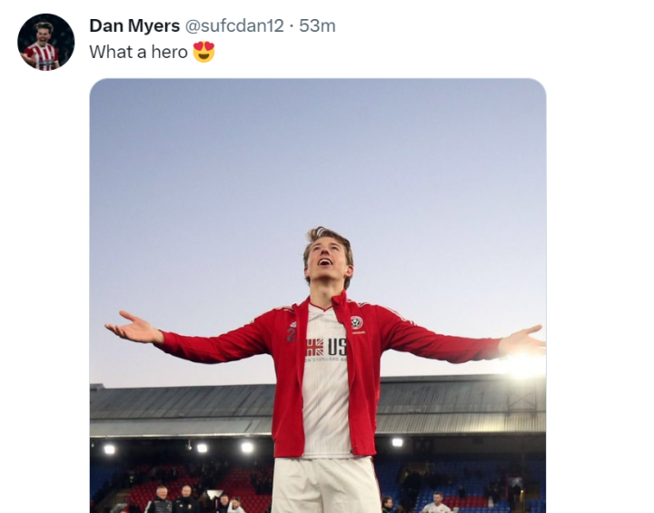Click the spectators in the photo's bottom-left corner
The width and height of the screenshot is (654, 513).
pyautogui.click(x=173, y=499)
